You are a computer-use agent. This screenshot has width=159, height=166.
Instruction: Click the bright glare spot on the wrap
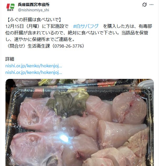point(64,138)
